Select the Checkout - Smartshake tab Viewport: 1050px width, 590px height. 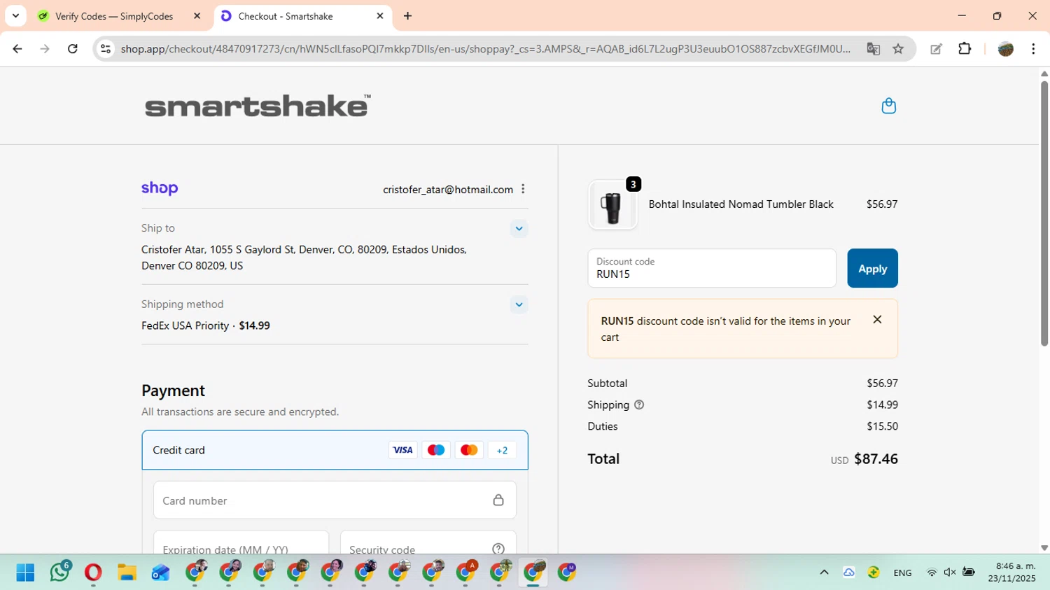pos(286,16)
